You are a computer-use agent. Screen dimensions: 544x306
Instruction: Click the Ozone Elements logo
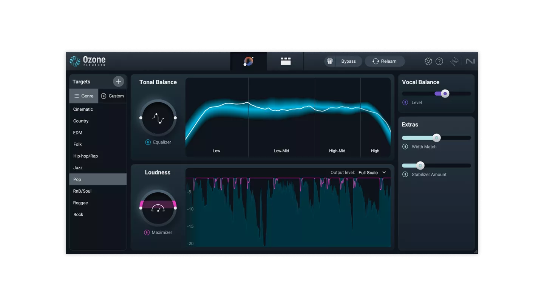pos(88,61)
